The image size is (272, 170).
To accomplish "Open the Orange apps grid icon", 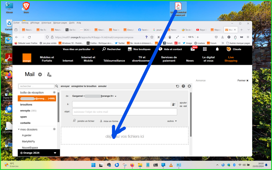I will coord(205,49).
